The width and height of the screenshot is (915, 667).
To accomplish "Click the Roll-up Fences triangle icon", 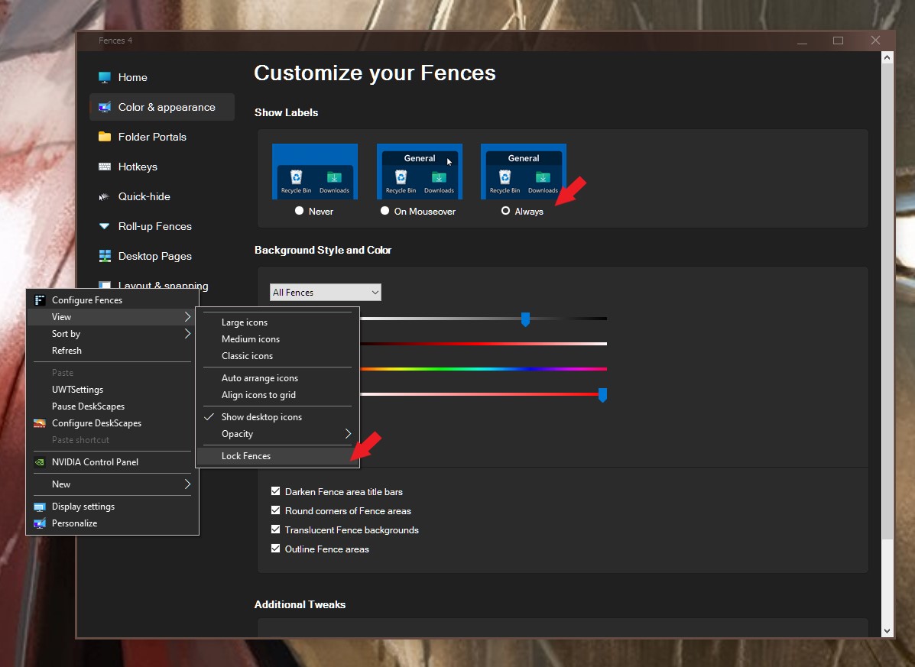I will pyautogui.click(x=105, y=225).
